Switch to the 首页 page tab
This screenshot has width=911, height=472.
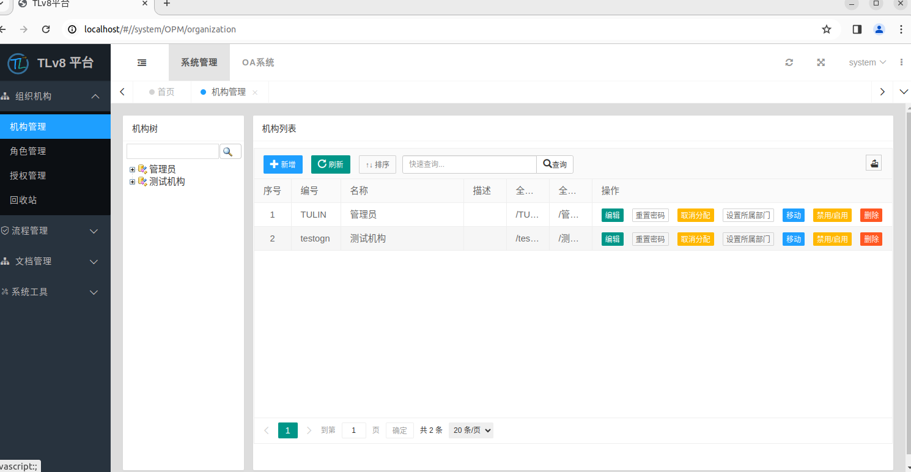(x=161, y=92)
